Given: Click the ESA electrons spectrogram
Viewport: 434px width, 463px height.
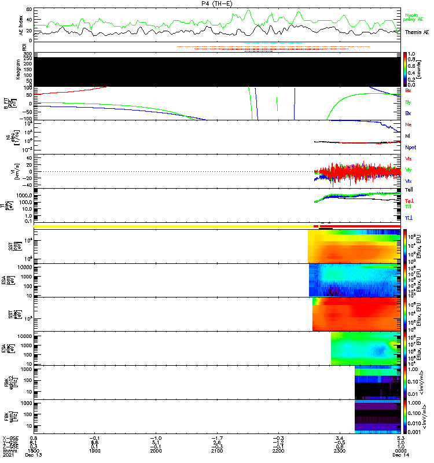Looking at the screenshot, I should pos(366,348).
